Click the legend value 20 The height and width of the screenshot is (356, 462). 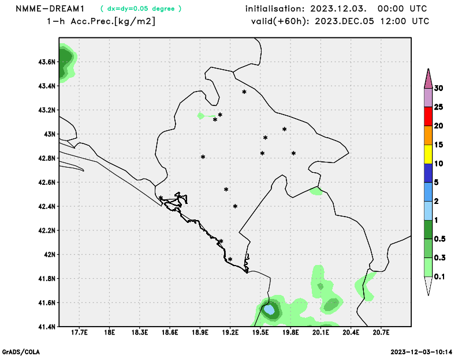(x=438, y=126)
